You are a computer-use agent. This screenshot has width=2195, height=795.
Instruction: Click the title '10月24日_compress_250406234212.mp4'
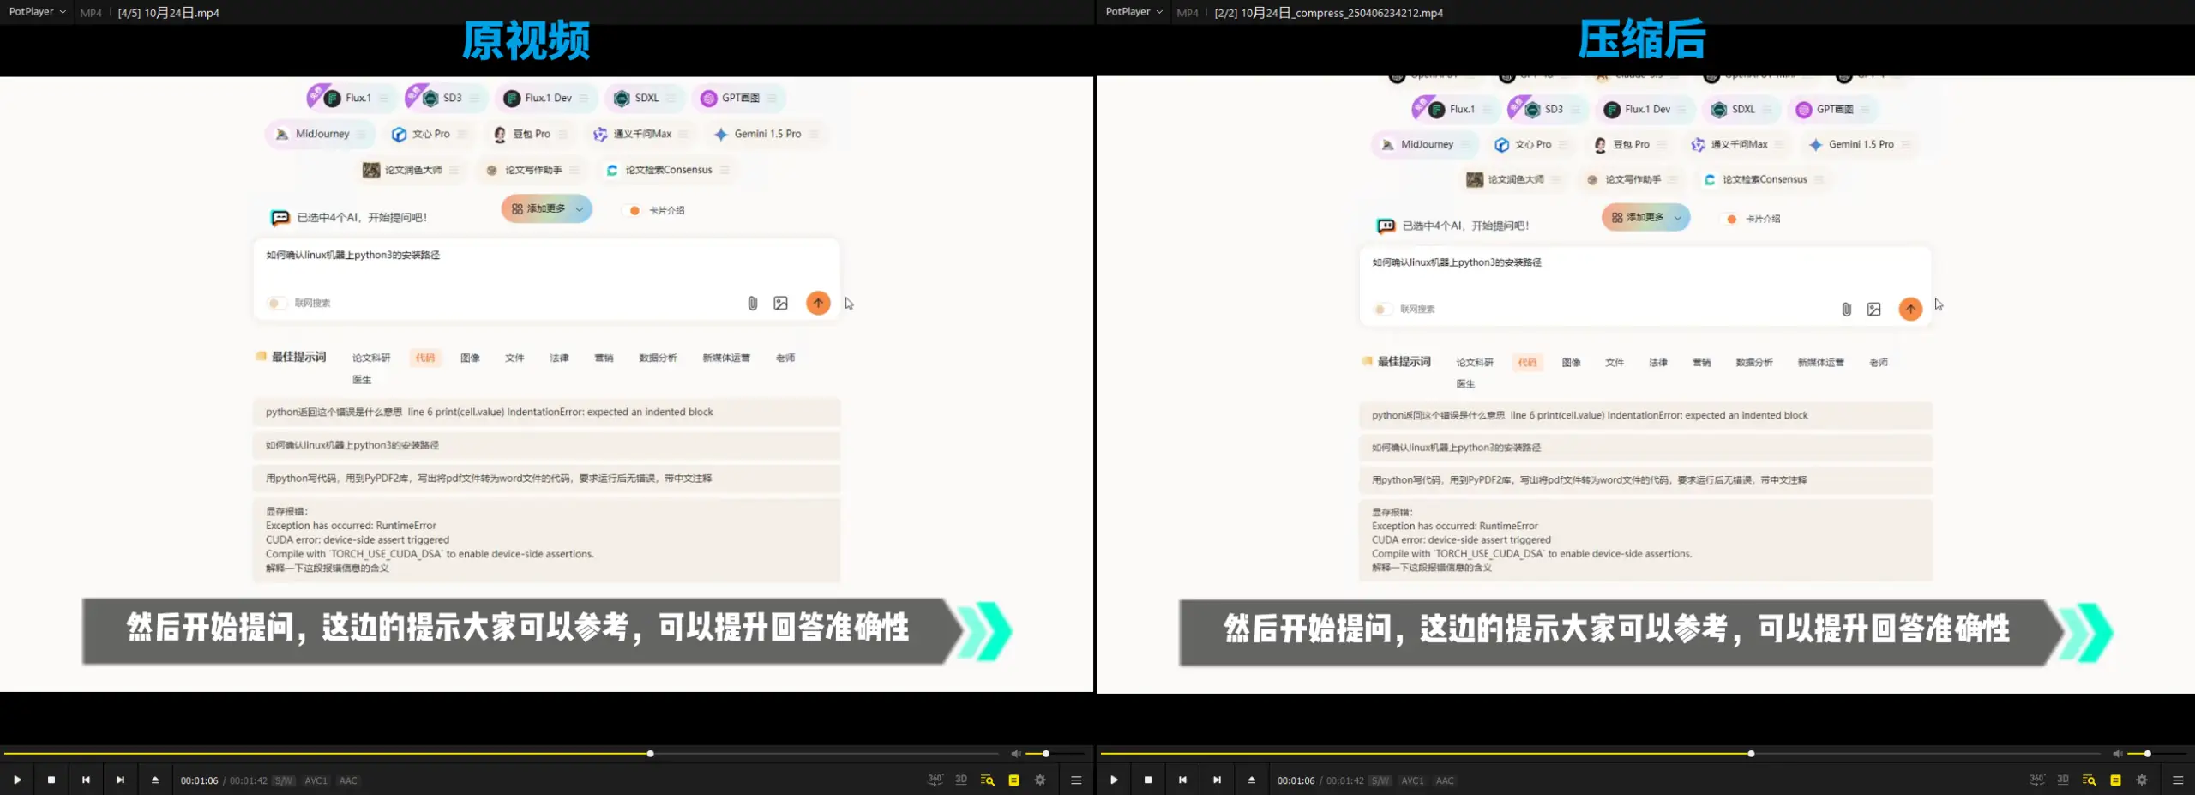pyautogui.click(x=1342, y=13)
